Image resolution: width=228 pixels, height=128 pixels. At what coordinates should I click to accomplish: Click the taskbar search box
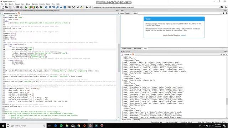[x=26, y=126]
